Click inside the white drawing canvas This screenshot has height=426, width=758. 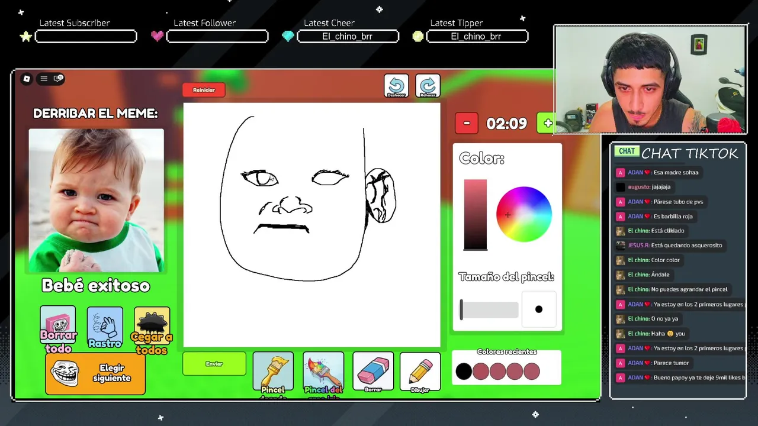click(x=312, y=225)
